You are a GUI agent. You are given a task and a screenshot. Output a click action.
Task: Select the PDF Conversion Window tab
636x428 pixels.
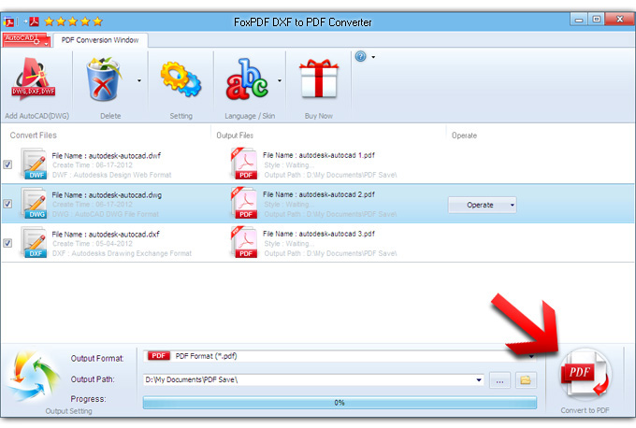[100, 40]
